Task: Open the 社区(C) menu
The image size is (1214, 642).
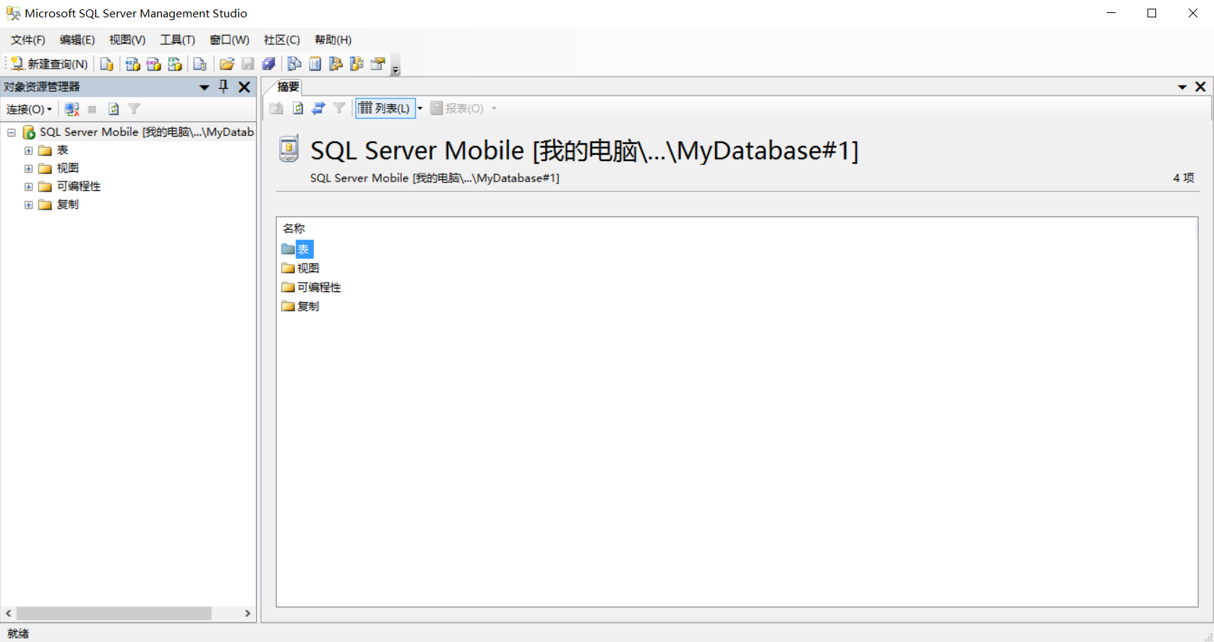Action: pyautogui.click(x=282, y=40)
